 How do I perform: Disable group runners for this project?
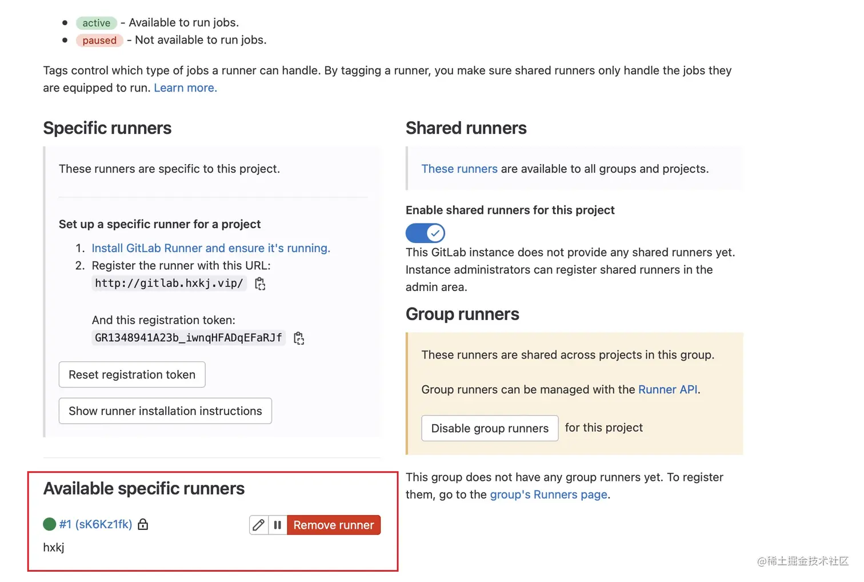coord(490,428)
